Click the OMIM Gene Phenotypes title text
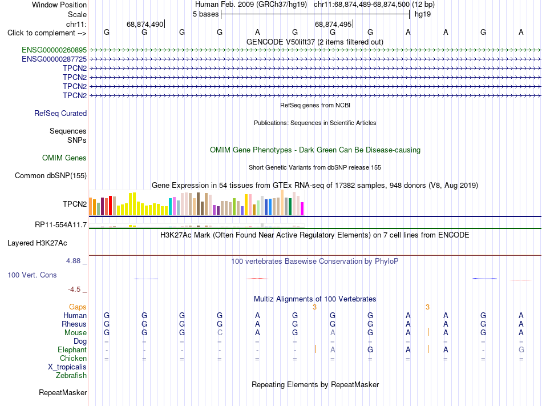Screen dimensions: 542x406 pyautogui.click(x=316, y=150)
